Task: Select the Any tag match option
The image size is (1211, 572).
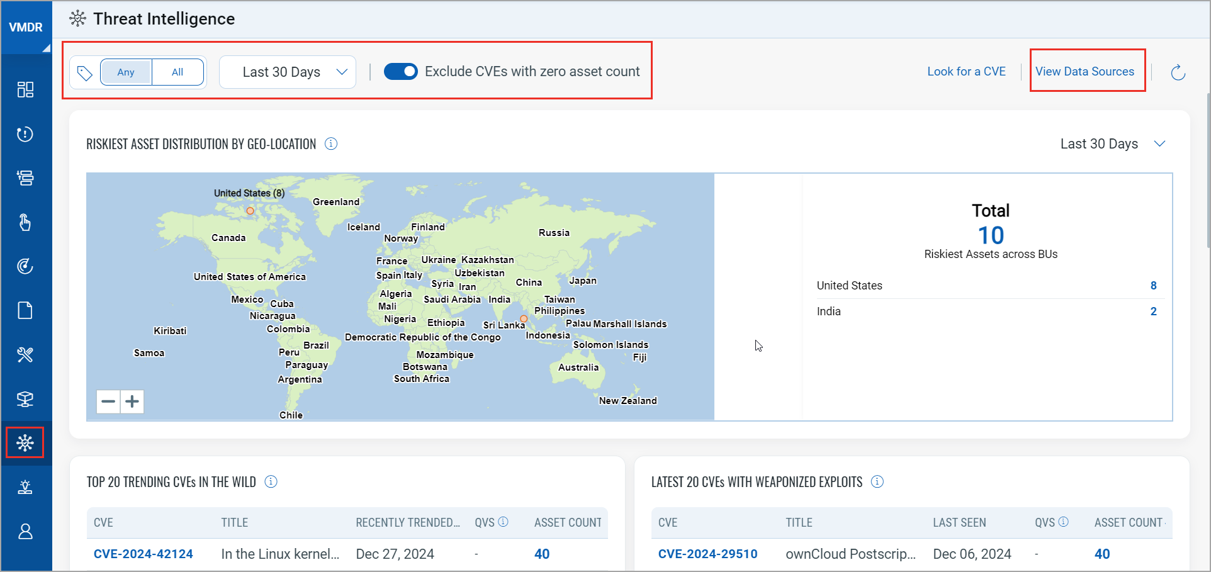Action: 126,72
